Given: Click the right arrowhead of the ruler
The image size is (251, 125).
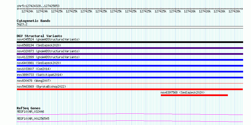Looking at the screenshot, I should (x=242, y=9).
